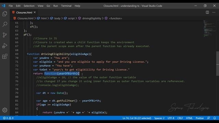The image size is (219, 123).
Task: Click the Ln 74, Col 36 status entry
Action: click(x=137, y=118)
